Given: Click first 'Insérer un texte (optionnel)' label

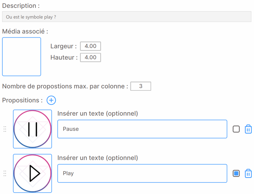Looking at the screenshot, I should click(98, 114).
